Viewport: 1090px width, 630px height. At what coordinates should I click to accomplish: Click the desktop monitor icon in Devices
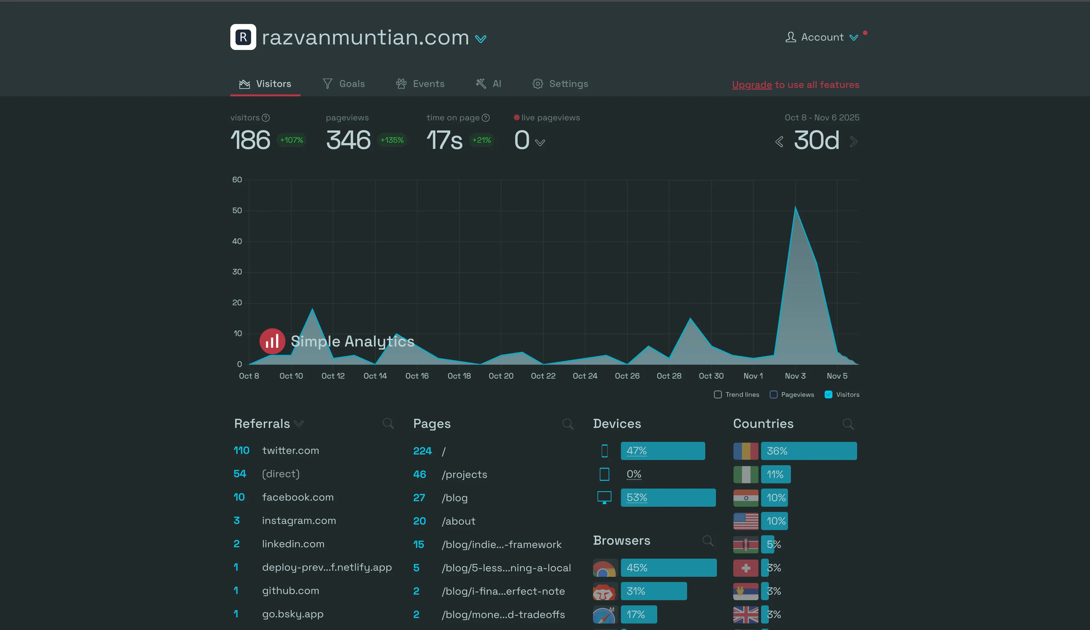point(604,498)
